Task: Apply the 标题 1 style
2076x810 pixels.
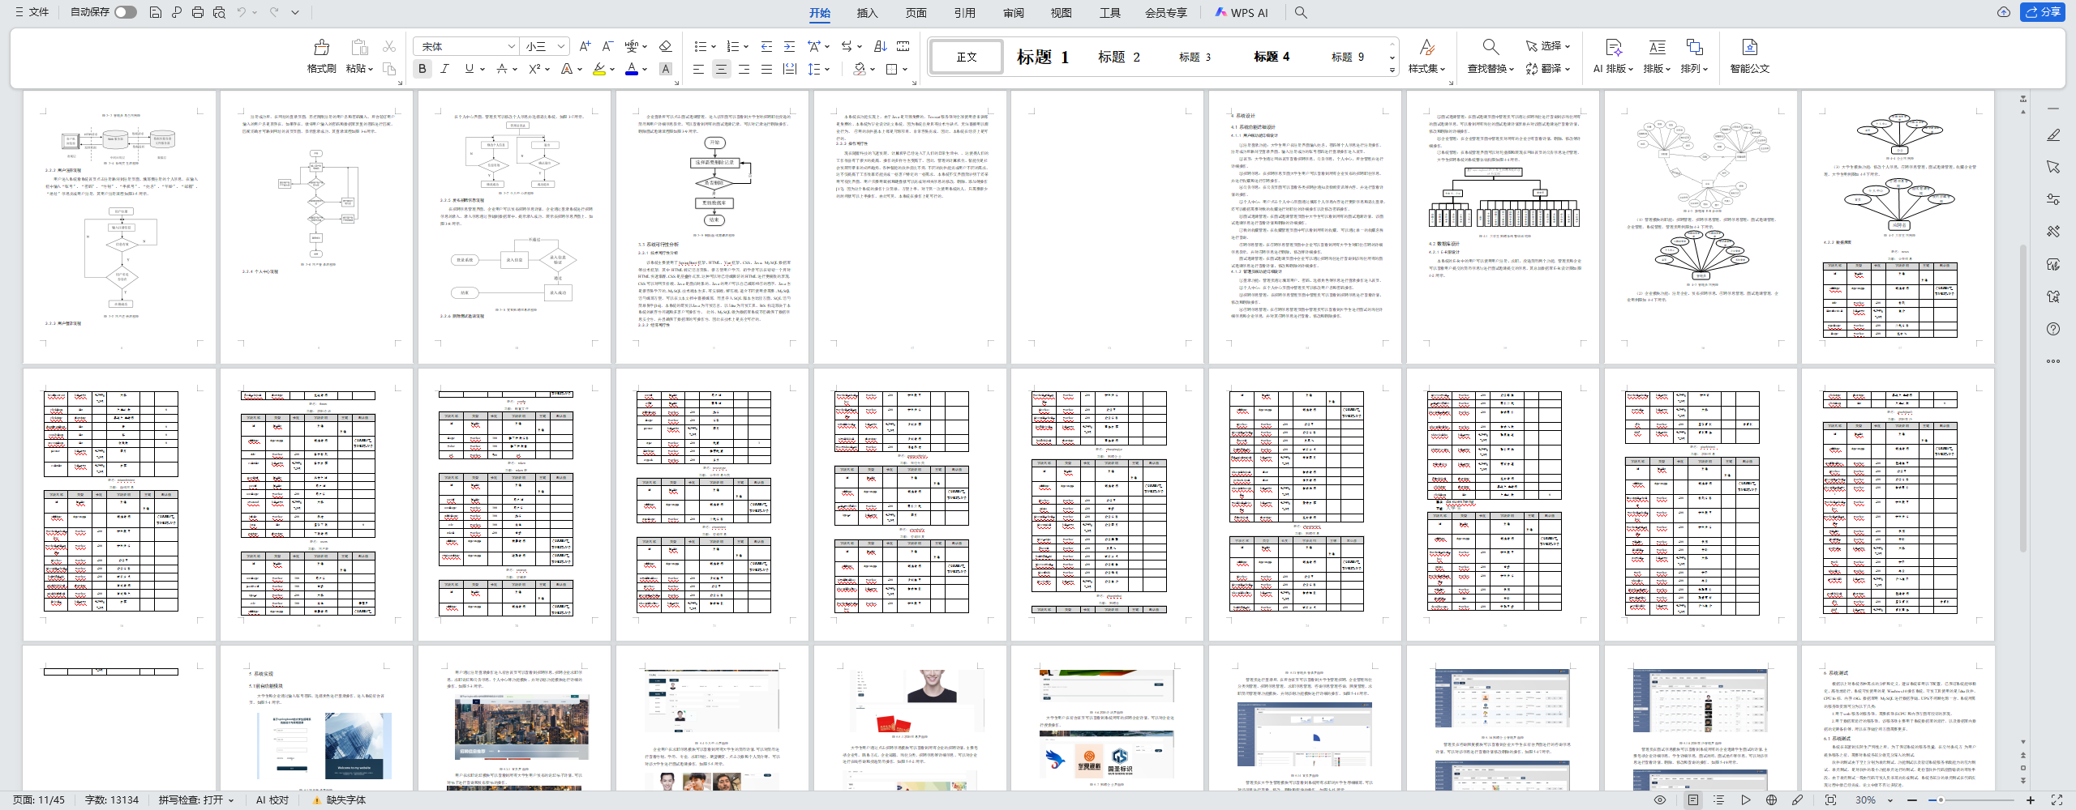Action: (x=1043, y=57)
